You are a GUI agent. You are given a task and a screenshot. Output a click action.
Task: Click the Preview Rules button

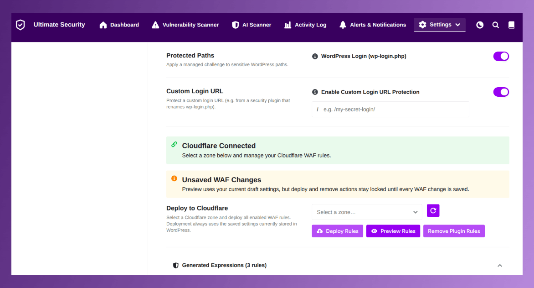point(393,231)
